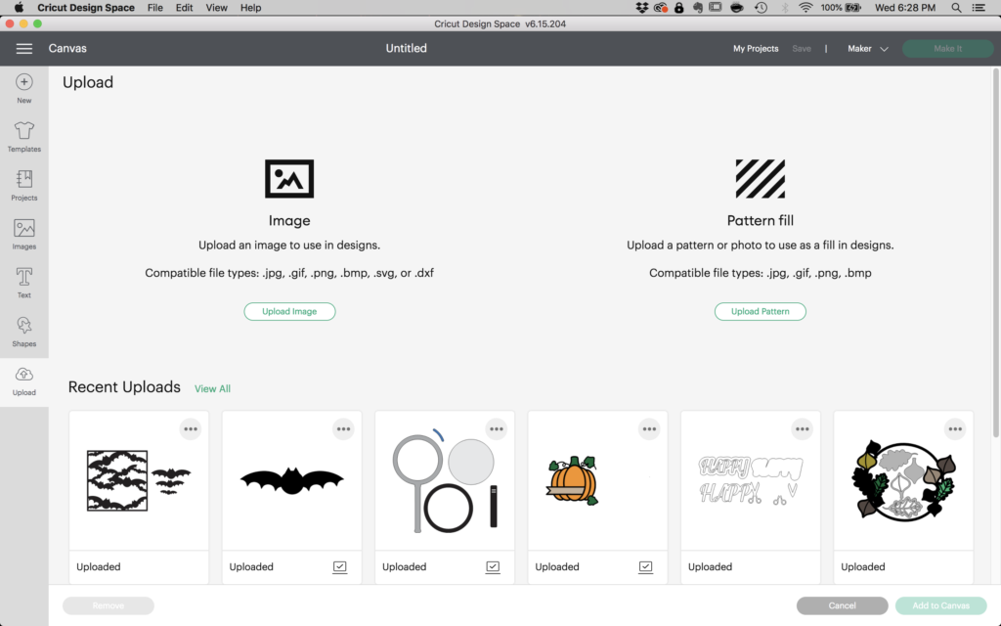Click the Pattern fill heading

[x=761, y=221]
